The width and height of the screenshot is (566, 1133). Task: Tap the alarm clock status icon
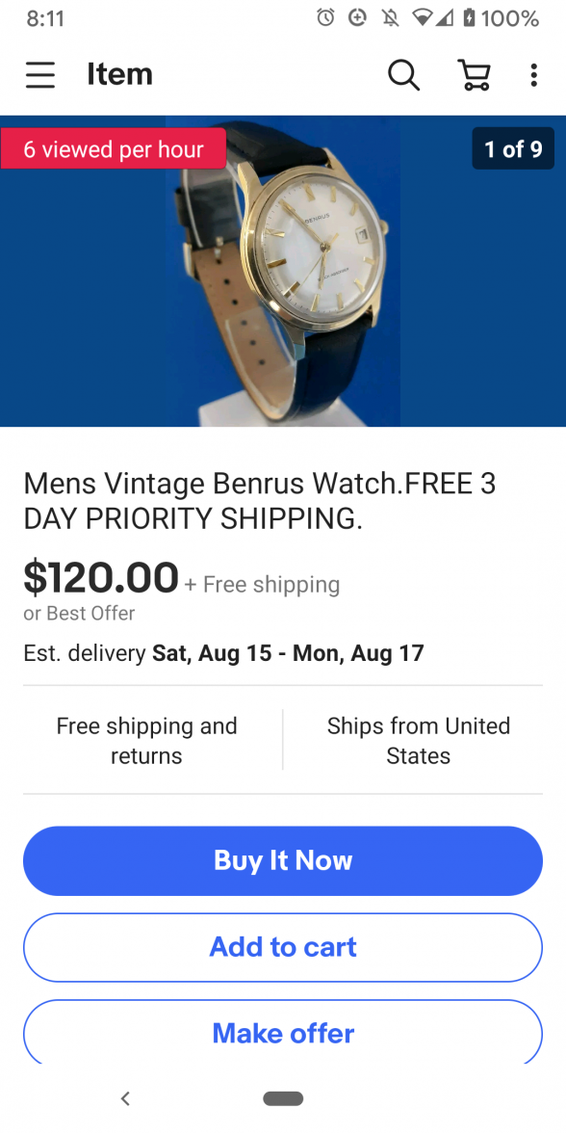coord(326,18)
